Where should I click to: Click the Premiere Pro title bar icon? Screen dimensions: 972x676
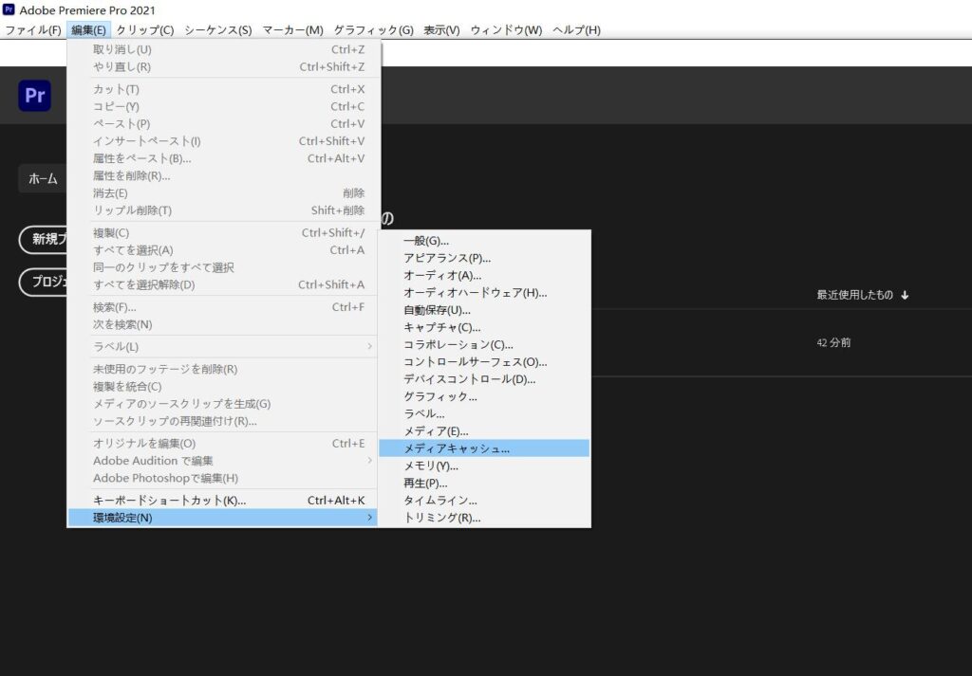[x=9, y=9]
